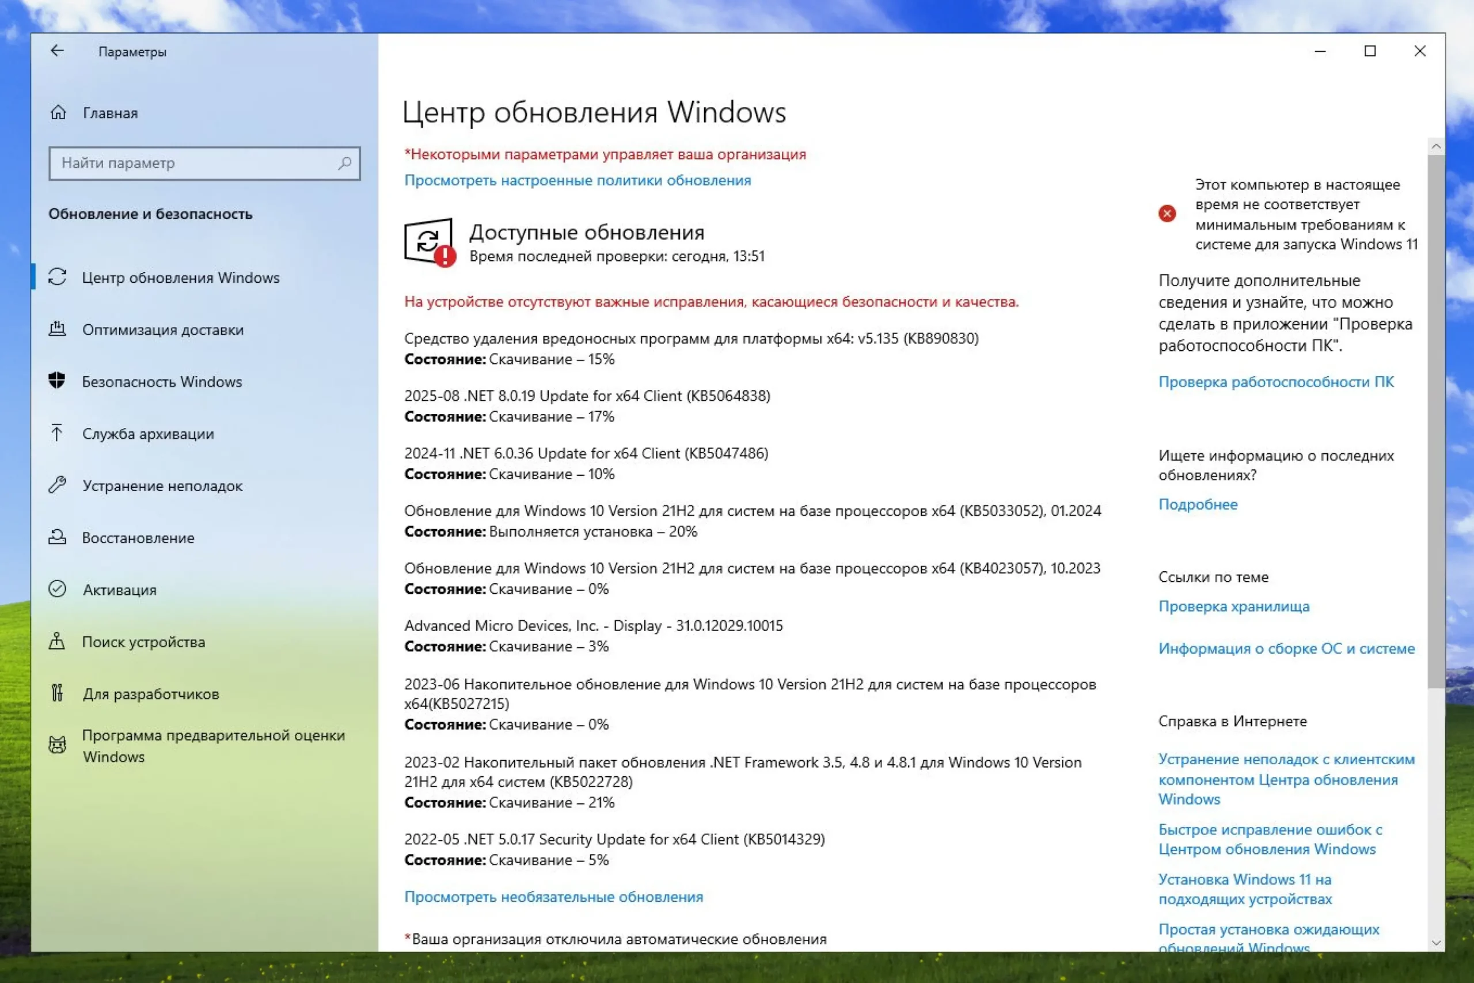Screen dimensions: 1474x983
Task: Click the Activation checkmark circle icon
Action: (57, 589)
